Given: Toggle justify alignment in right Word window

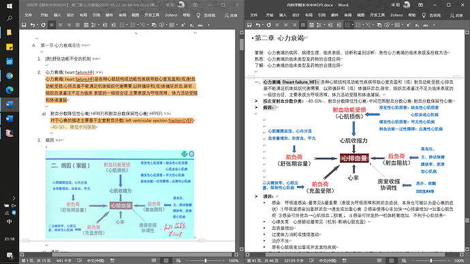Looking at the screenshot, I should click(x=302, y=25).
